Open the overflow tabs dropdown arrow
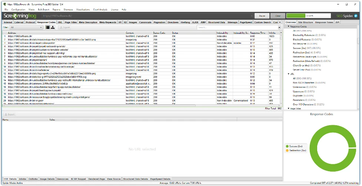The height and width of the screenshot is (186, 362). (280, 22)
